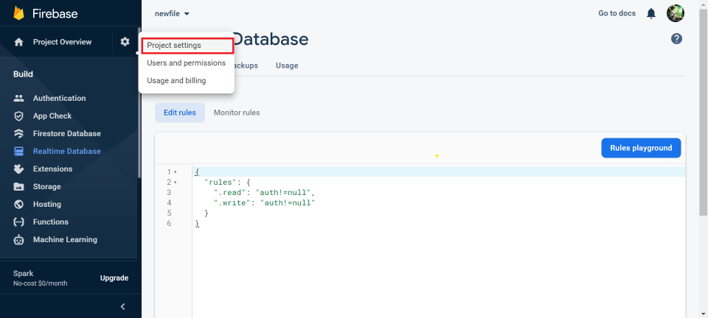Switch to Edit rules tab

pyautogui.click(x=180, y=113)
